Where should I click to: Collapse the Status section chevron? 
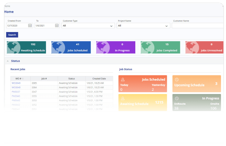click(x=8, y=61)
